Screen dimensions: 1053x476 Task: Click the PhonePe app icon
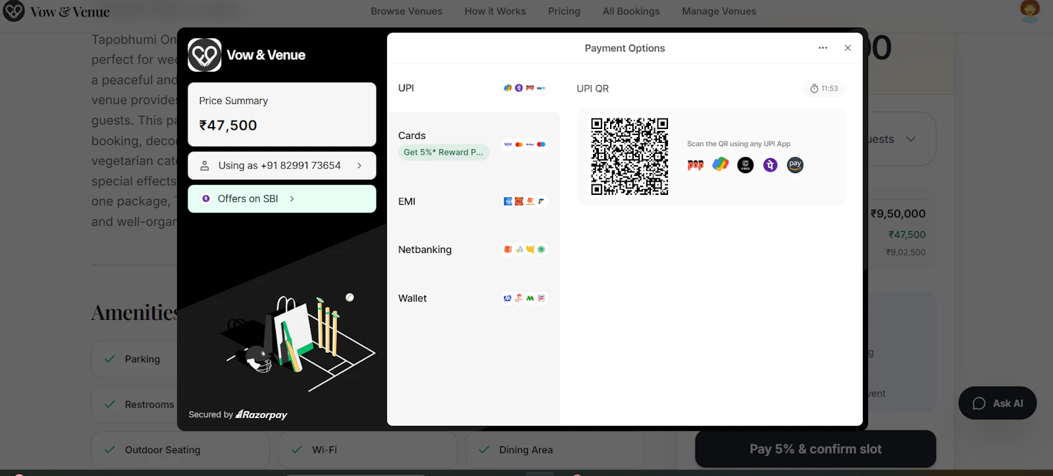(x=771, y=165)
